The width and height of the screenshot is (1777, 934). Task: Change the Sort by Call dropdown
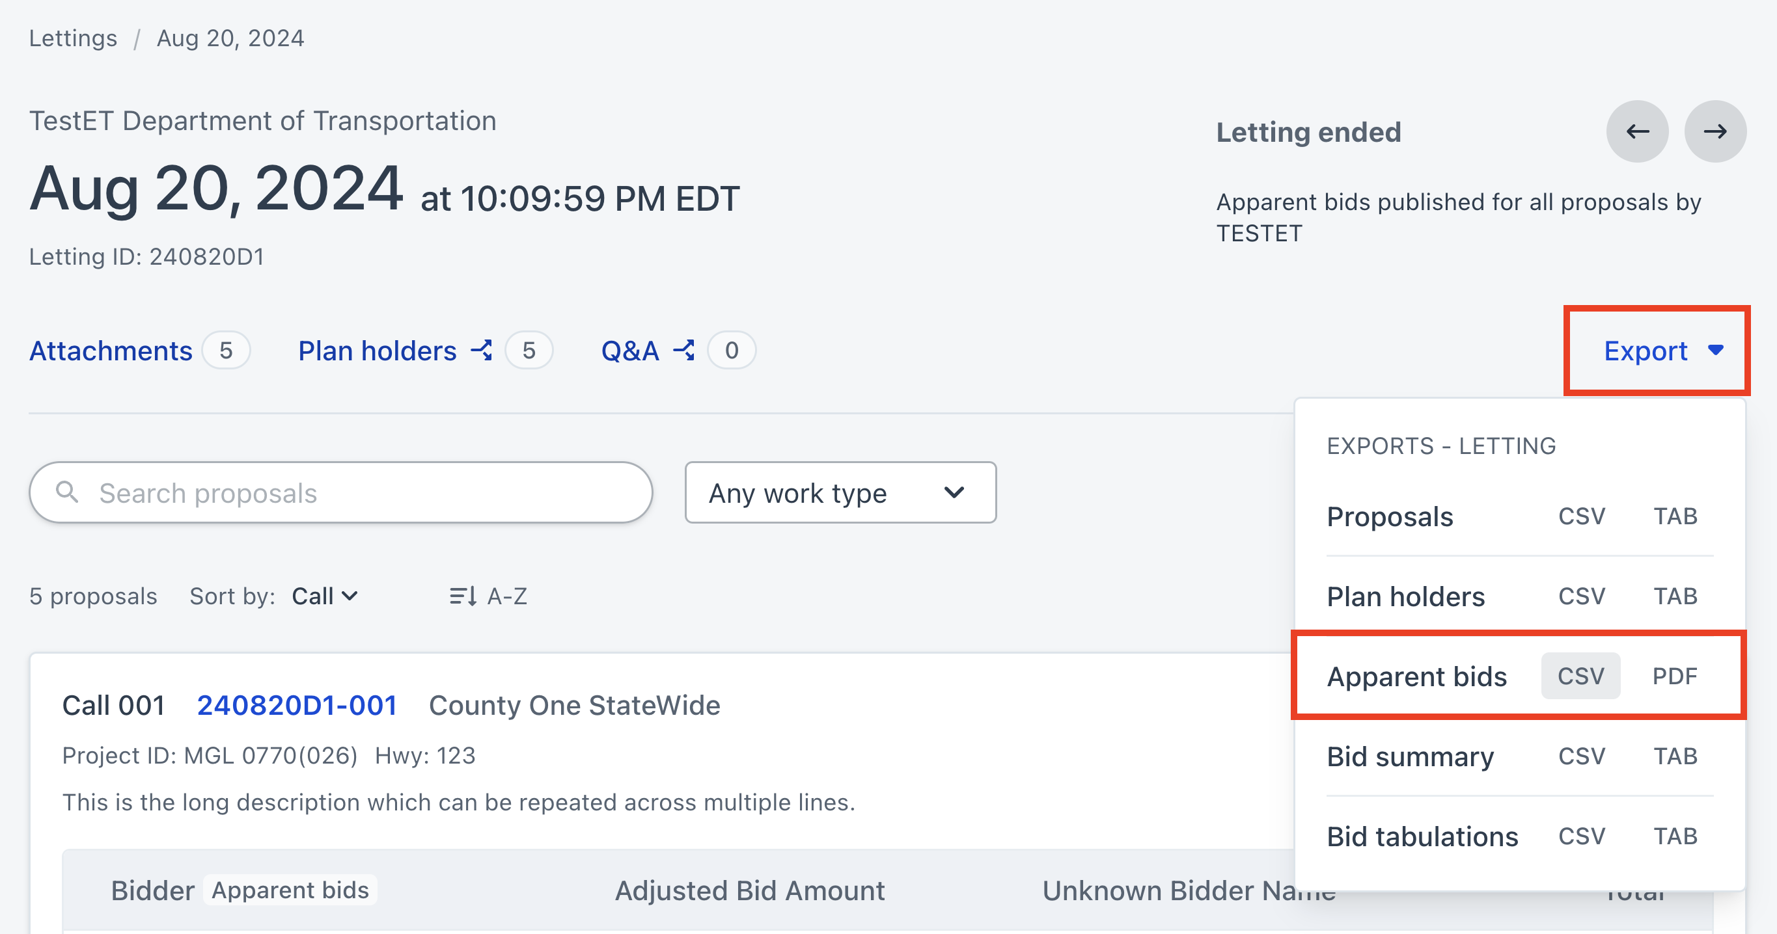tap(324, 596)
